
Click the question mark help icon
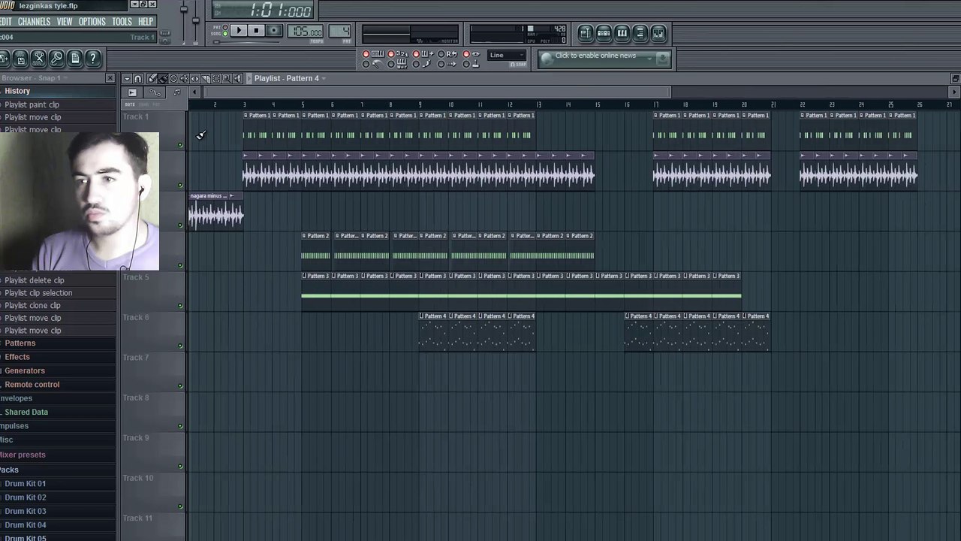pyautogui.click(x=92, y=58)
